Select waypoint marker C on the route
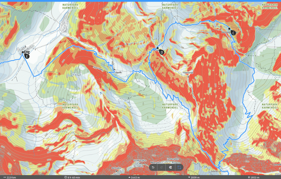This screenshot has height=179, width=281. point(233,33)
